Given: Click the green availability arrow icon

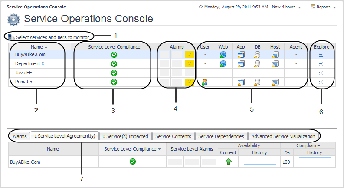Looking at the screenshot, I should pyautogui.click(x=228, y=162).
